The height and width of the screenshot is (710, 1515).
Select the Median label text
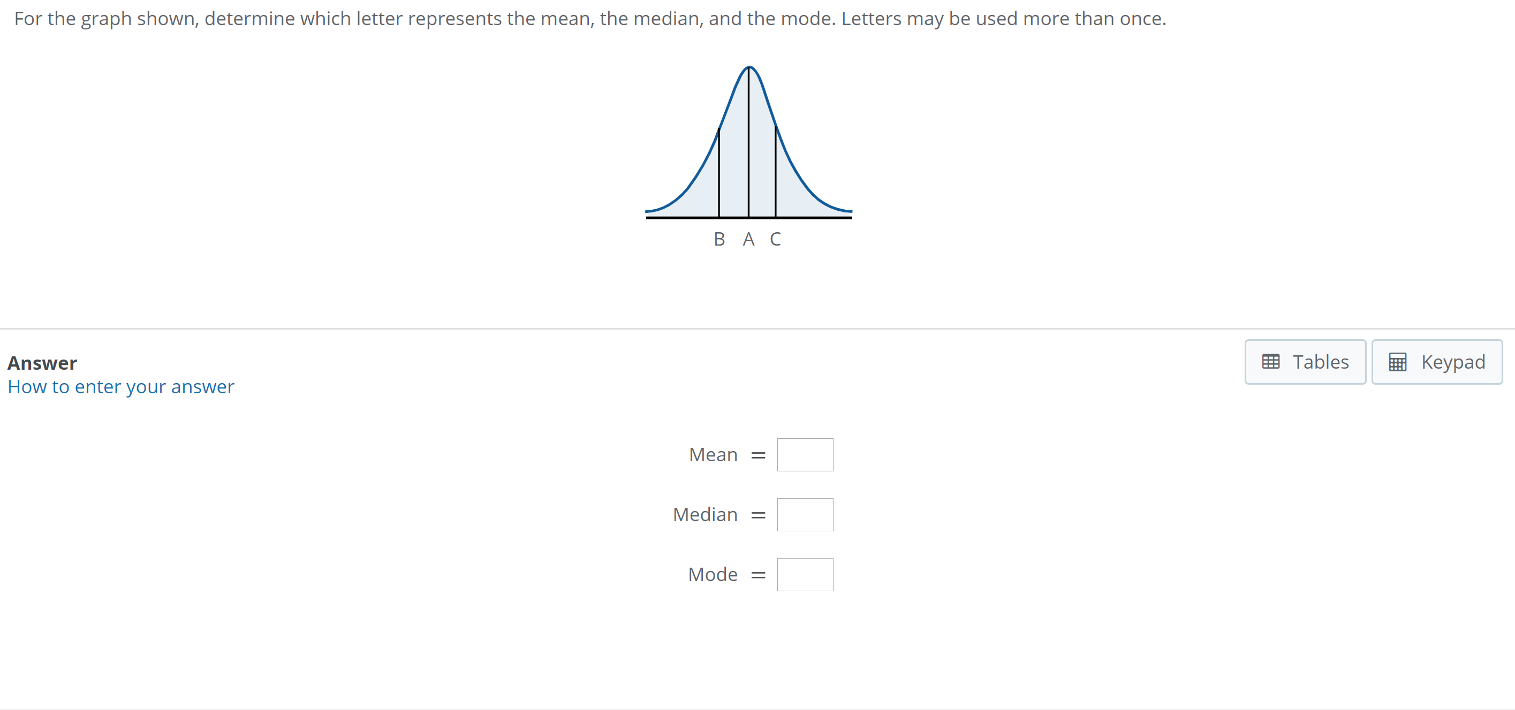point(705,514)
